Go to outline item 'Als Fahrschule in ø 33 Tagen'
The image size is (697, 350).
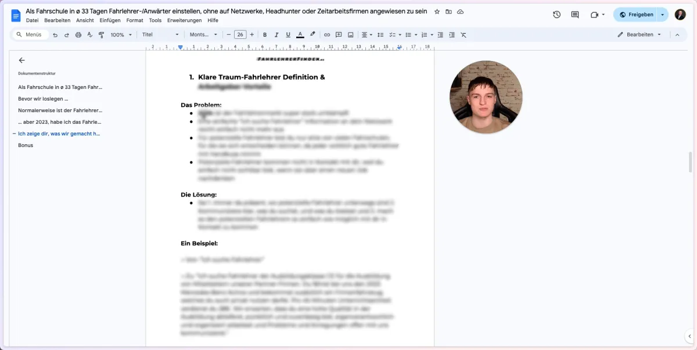pyautogui.click(x=60, y=87)
